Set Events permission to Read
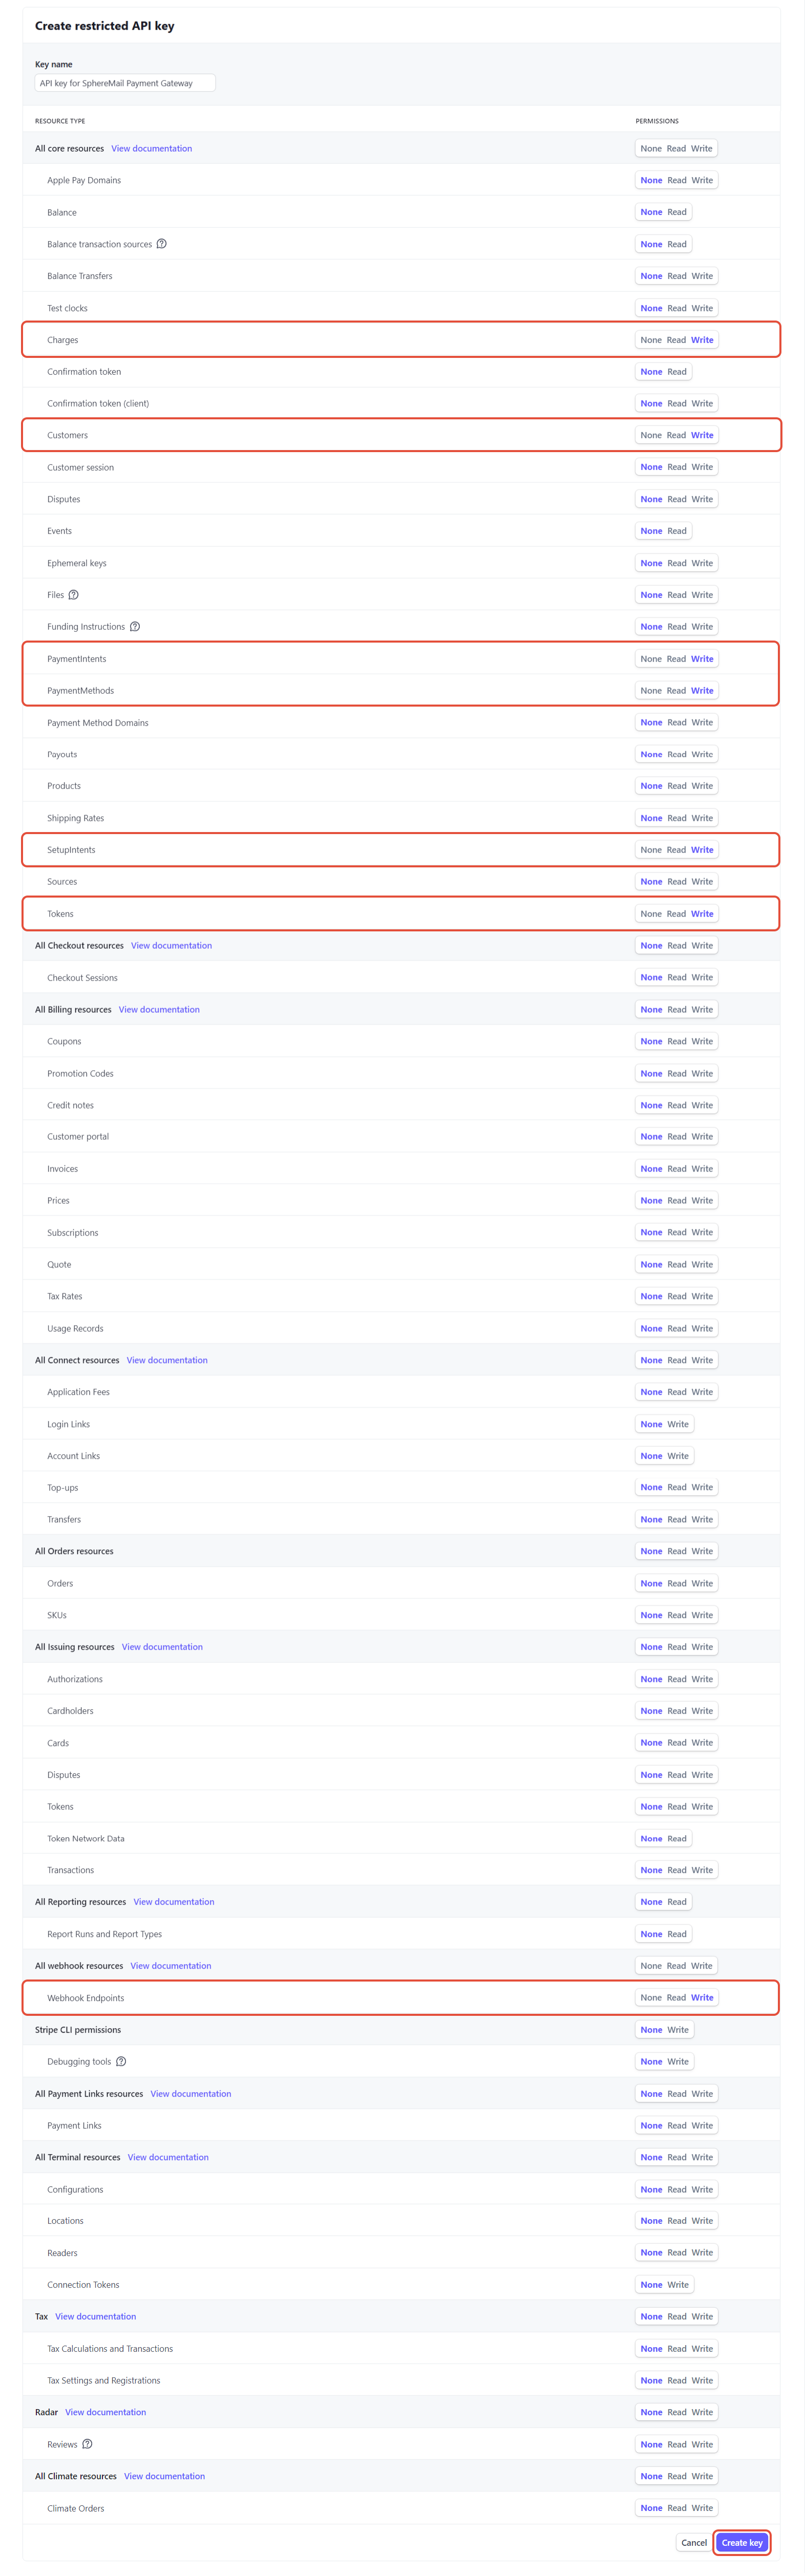The image size is (805, 2576). point(677,531)
